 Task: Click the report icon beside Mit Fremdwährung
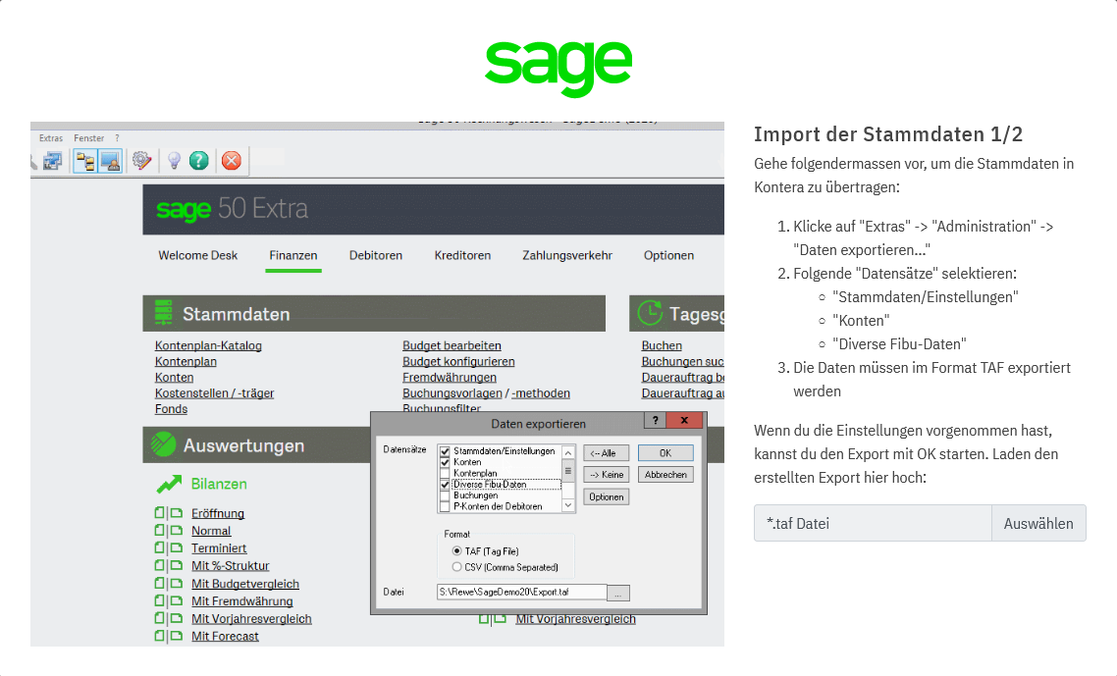(169, 601)
